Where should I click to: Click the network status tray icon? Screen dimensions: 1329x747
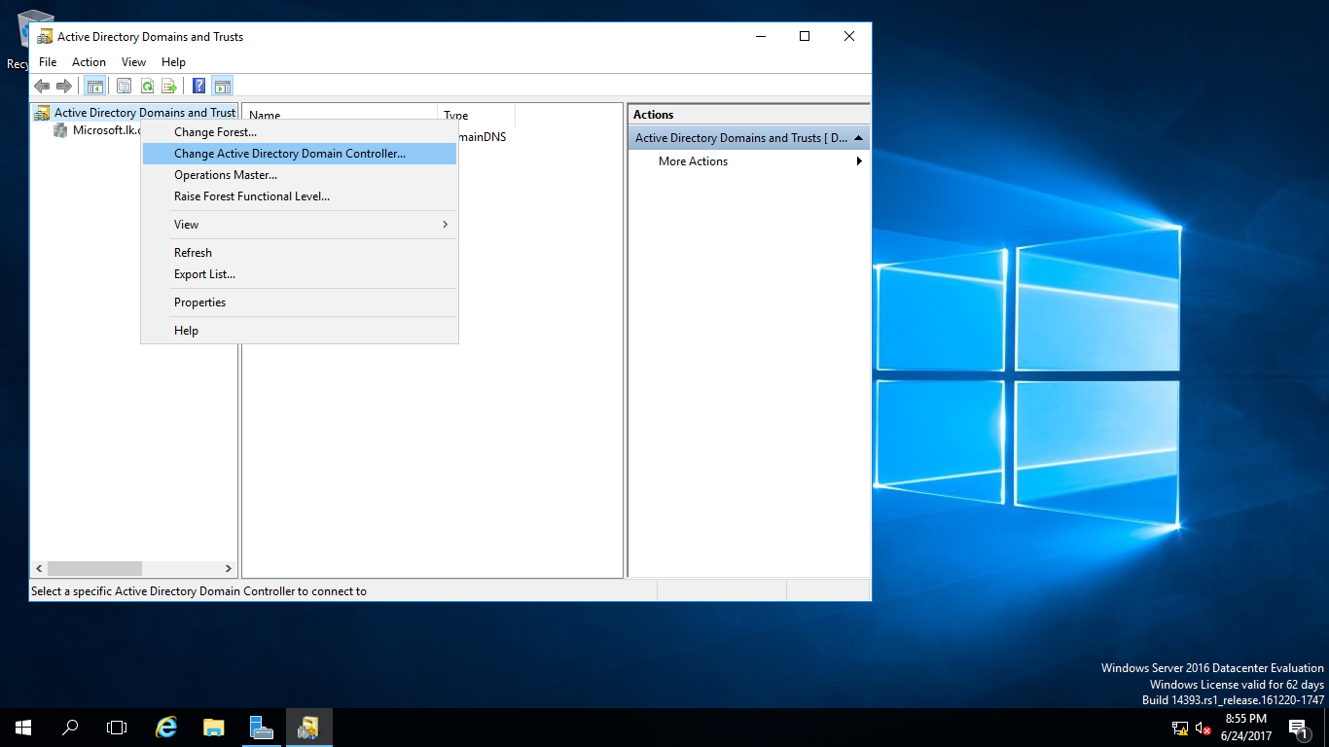tap(1180, 728)
